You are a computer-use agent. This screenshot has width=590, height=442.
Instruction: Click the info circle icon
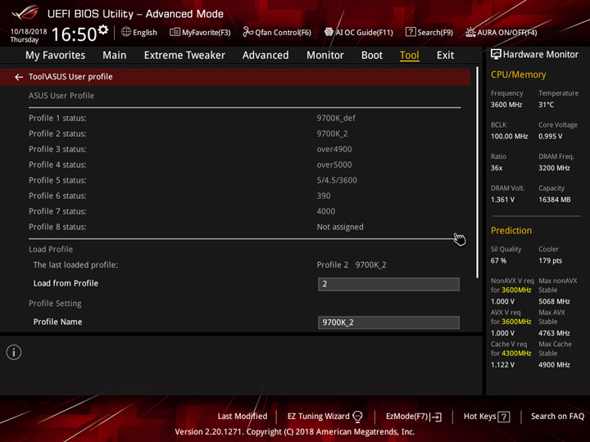coord(14,352)
